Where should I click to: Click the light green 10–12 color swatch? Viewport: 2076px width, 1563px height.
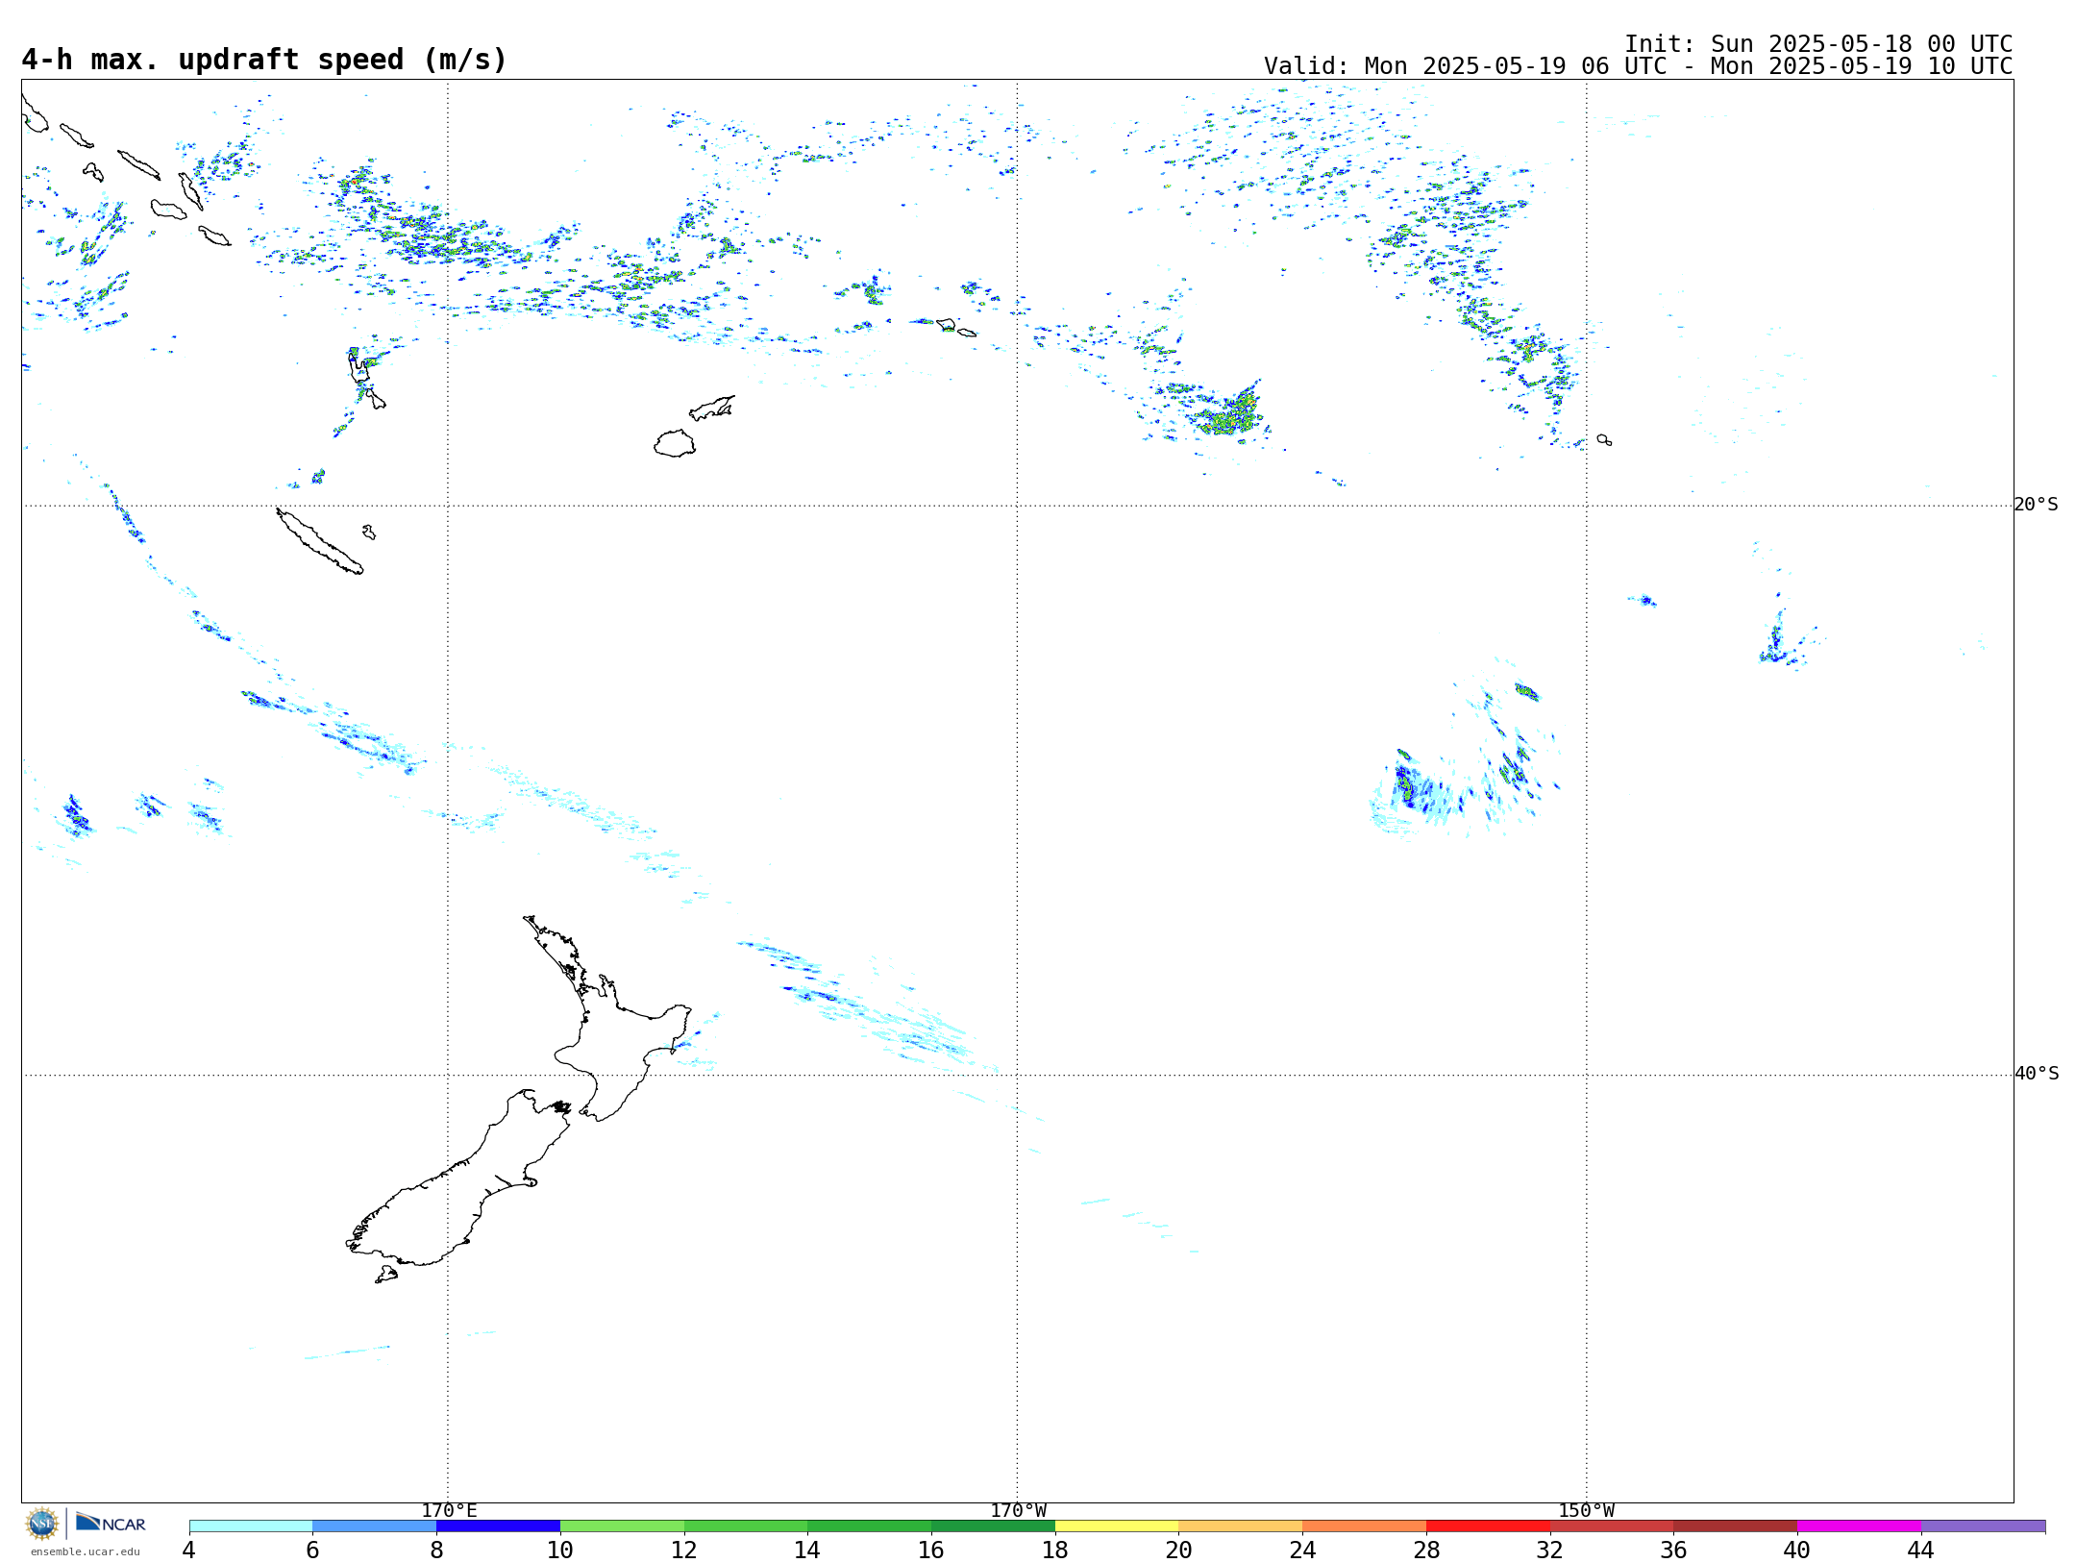622,1526
